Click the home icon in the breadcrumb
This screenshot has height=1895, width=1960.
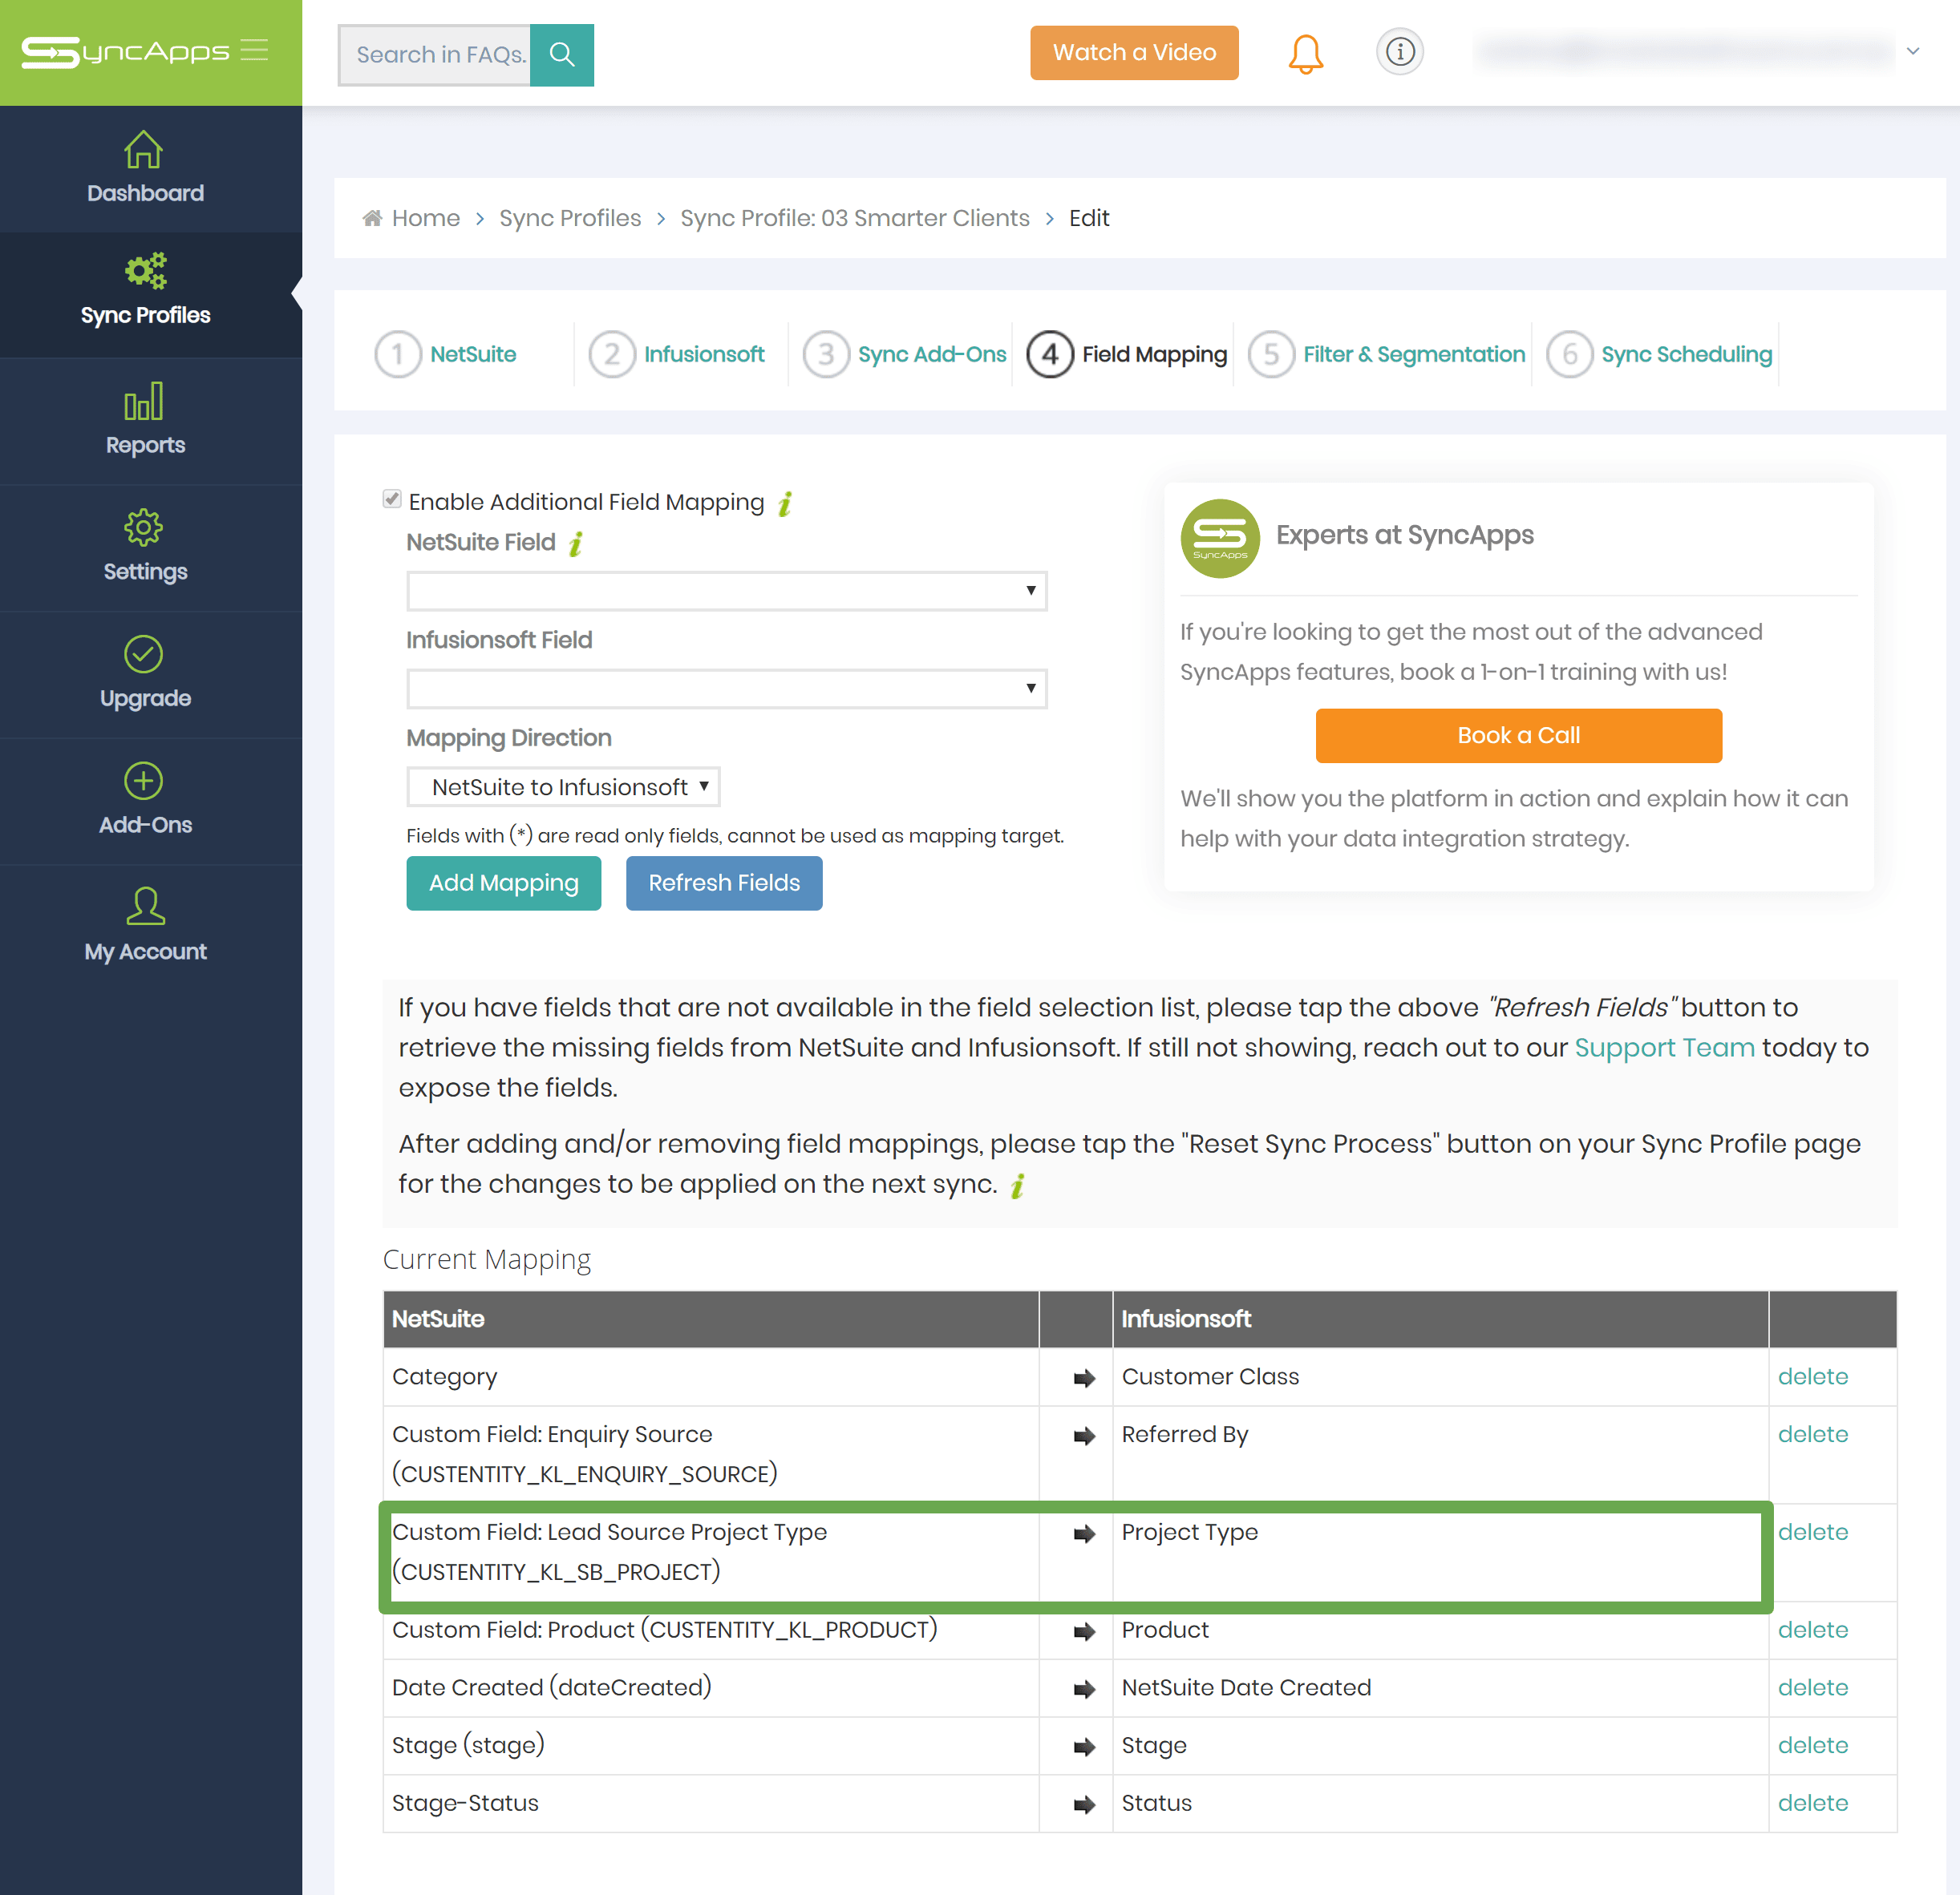372,218
